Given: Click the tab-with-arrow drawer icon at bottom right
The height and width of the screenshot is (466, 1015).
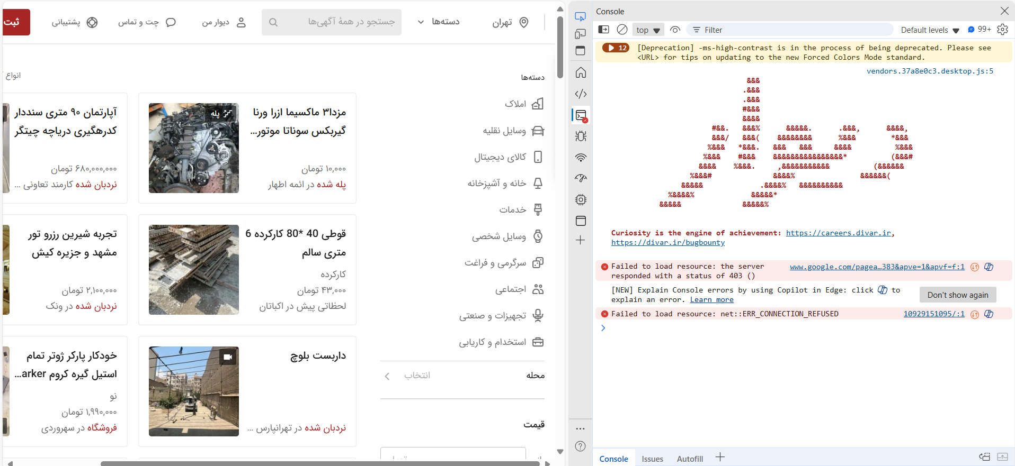Looking at the screenshot, I should click(x=1002, y=456).
